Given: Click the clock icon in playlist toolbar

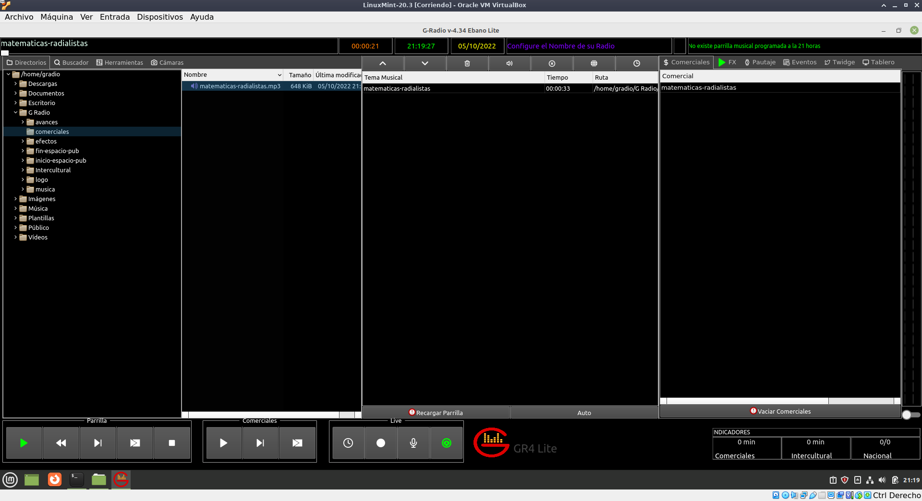Looking at the screenshot, I should coord(636,63).
